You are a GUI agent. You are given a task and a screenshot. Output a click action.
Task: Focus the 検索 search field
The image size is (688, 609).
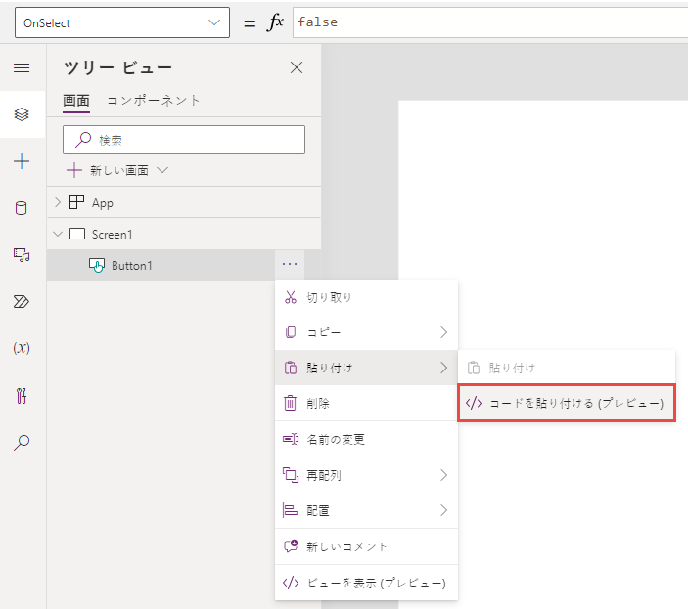coord(184,140)
